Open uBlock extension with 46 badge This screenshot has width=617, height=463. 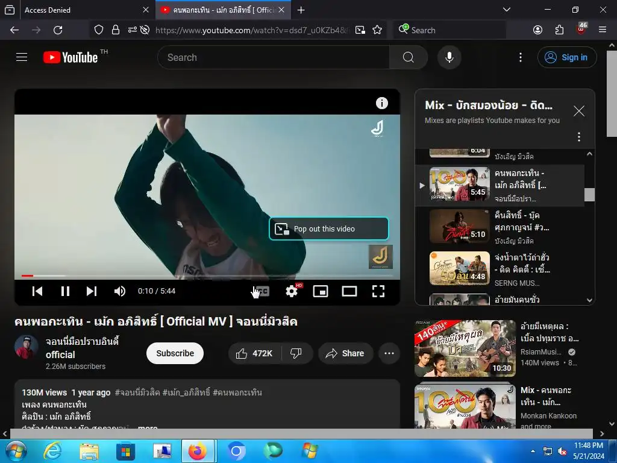pyautogui.click(x=581, y=29)
